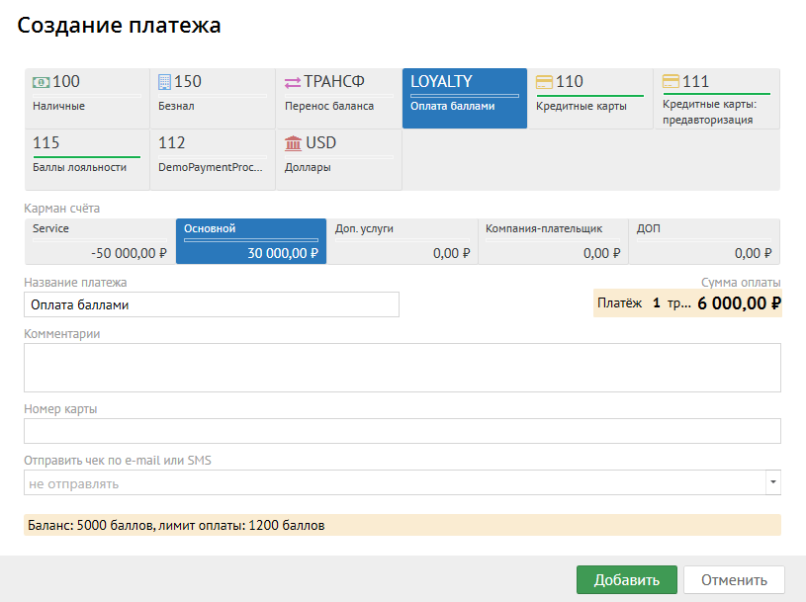
Task: Select the Основной account pocket
Action: click(250, 241)
